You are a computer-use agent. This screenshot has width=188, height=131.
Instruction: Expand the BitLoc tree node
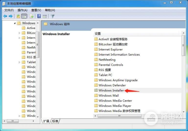tap(19, 33)
